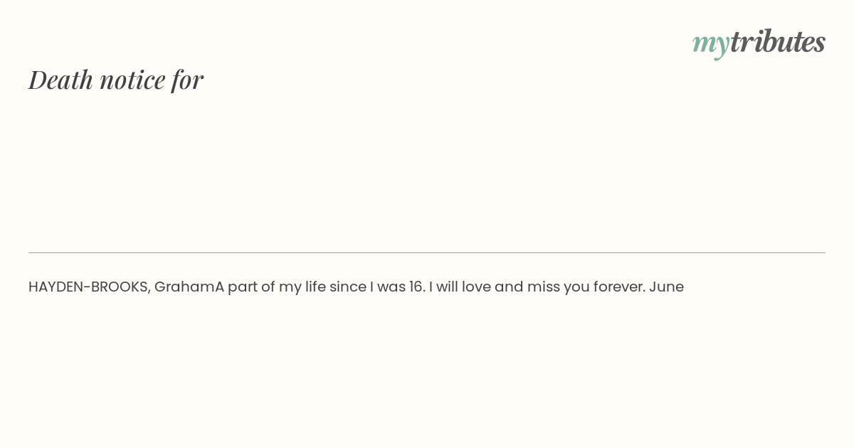This screenshot has height=448, width=854.
Task: Click the word "for" in the heading
Action: 188,80
